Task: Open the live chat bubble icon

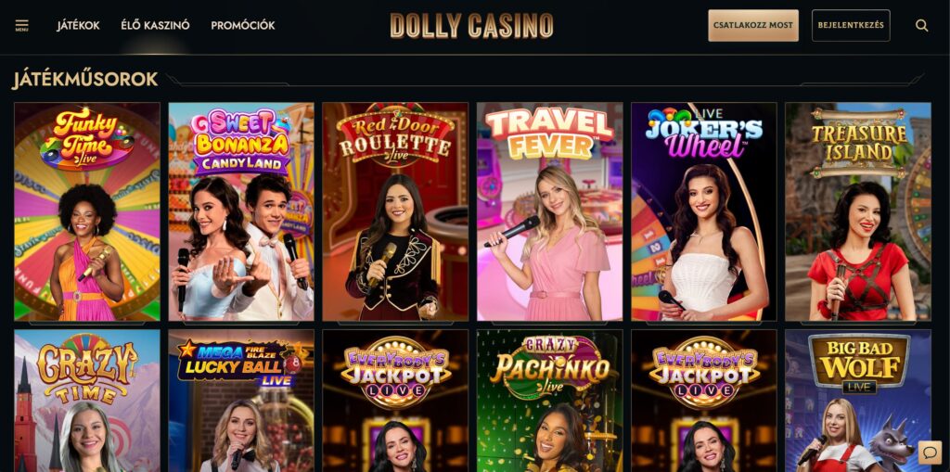Action: pos(930,452)
